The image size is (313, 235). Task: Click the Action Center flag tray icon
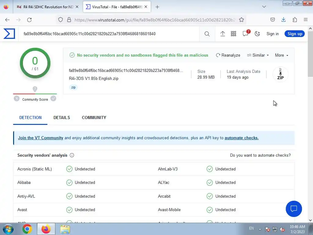coord(267,229)
